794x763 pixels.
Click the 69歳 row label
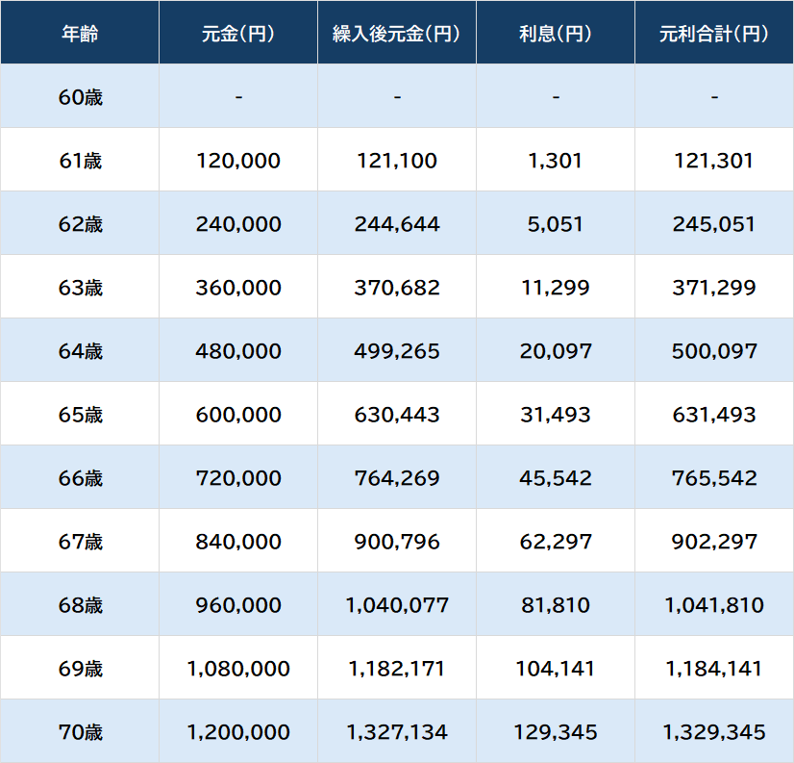click(x=80, y=669)
